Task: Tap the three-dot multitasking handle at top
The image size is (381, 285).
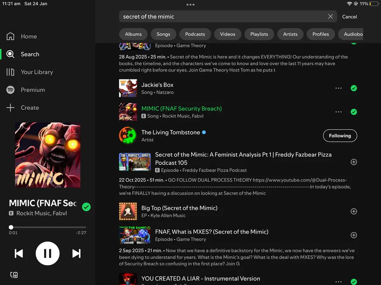Action: coord(190,5)
